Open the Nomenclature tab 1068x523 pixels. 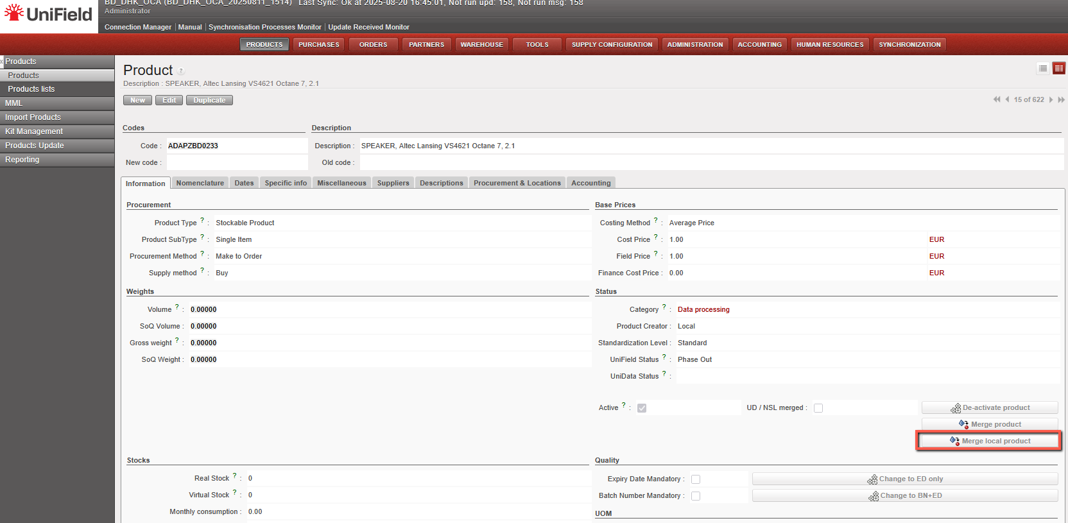point(200,184)
